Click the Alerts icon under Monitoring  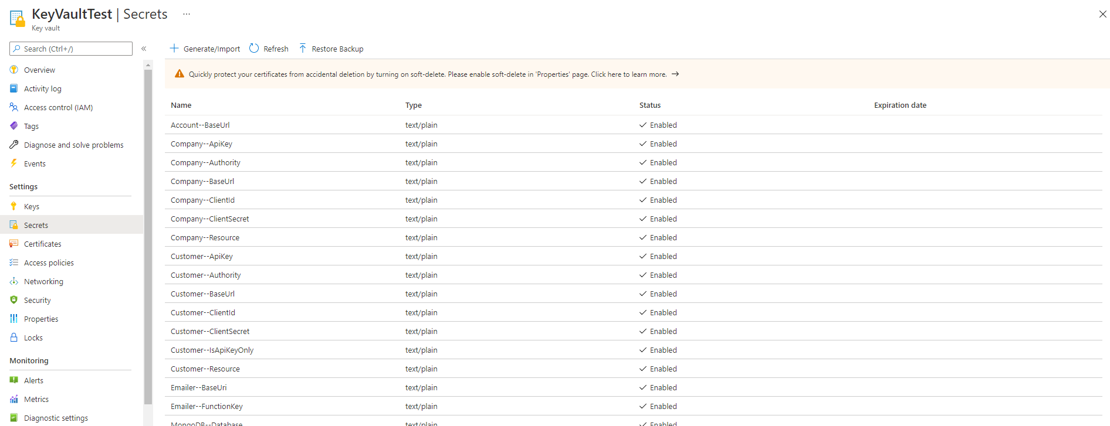(x=14, y=380)
